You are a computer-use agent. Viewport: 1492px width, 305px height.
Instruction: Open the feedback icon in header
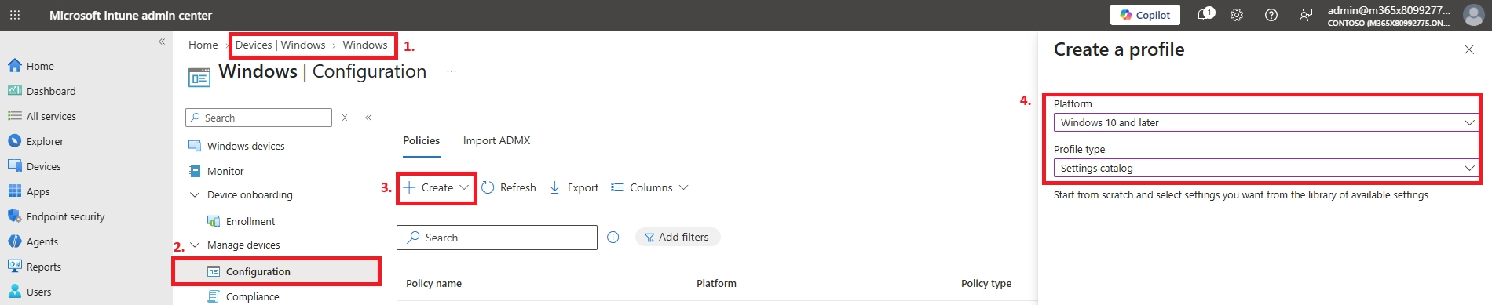(x=1306, y=15)
